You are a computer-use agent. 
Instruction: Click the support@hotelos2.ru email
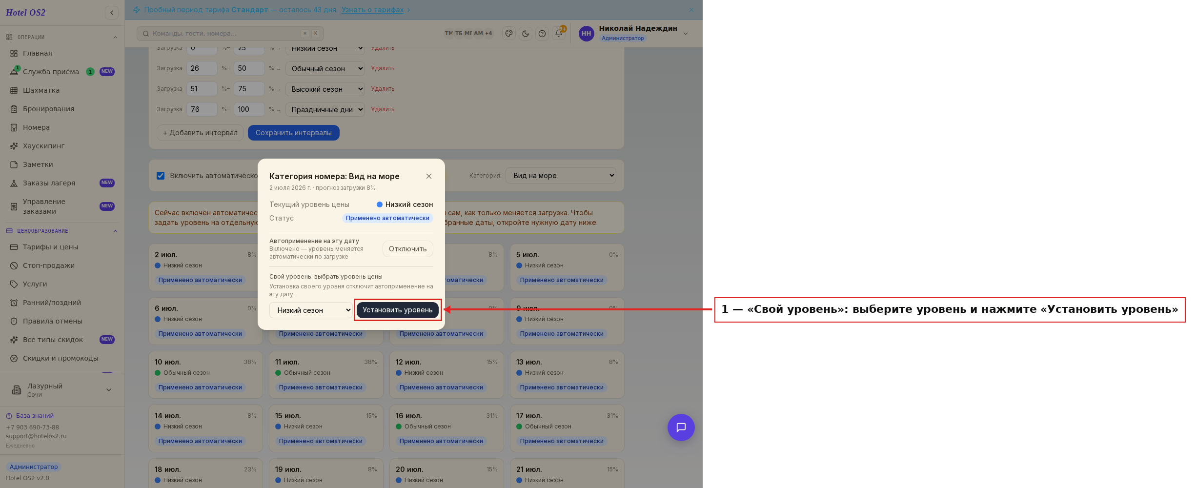(x=36, y=436)
